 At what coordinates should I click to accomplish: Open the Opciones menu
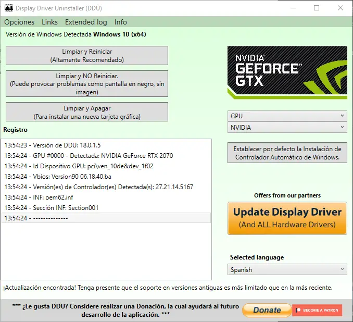pos(19,22)
